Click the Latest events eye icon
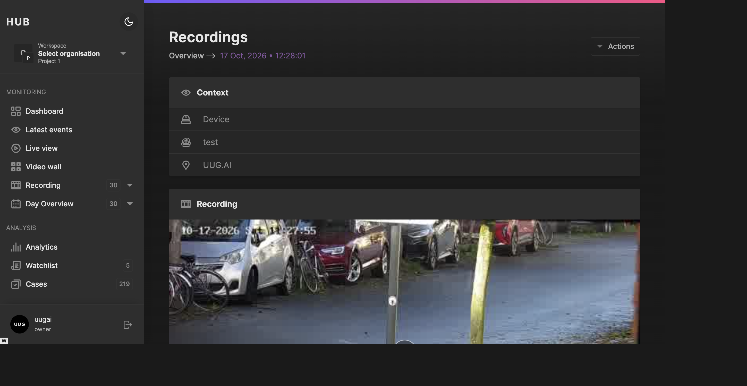This screenshot has width=747, height=386. 16,130
